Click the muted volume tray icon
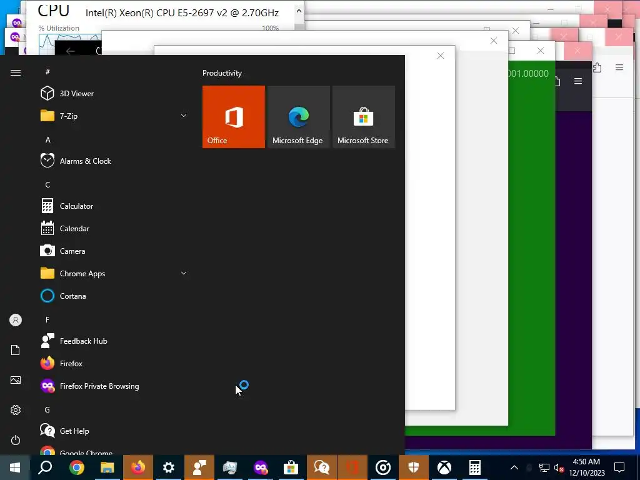Image resolution: width=640 pixels, height=480 pixels. 559,467
